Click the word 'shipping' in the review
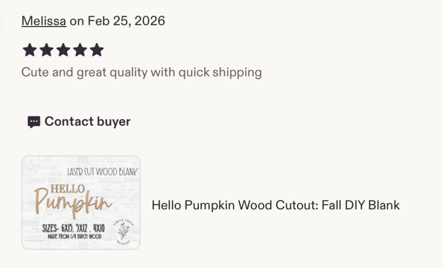443x268 pixels. (x=237, y=73)
